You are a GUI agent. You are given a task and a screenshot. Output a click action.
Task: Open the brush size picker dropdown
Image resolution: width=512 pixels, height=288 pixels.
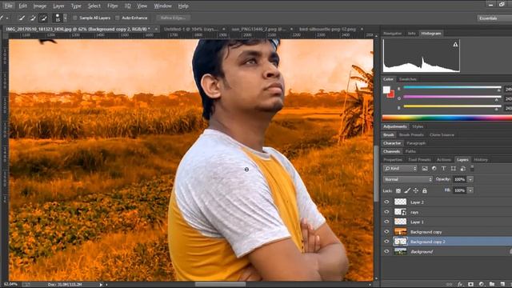click(65, 18)
